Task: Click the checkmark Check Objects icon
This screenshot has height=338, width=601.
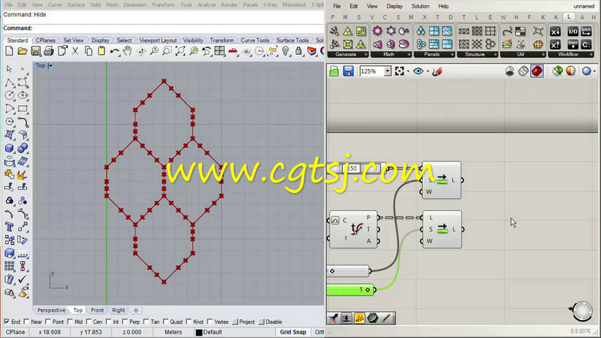Action: coord(23,279)
